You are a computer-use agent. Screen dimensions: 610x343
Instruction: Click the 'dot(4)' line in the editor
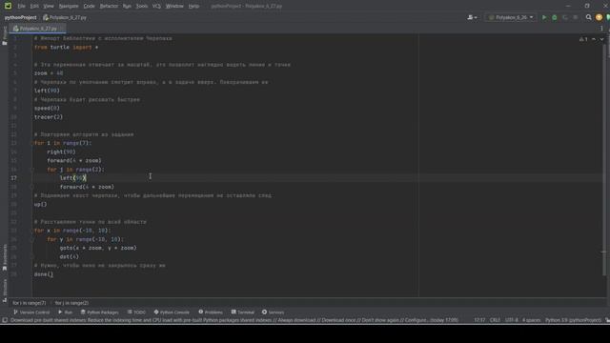point(69,256)
